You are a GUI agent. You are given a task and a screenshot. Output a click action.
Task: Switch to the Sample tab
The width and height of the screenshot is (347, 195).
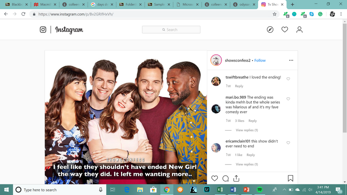[159, 4]
